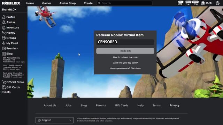Image resolution: width=223 pixels, height=125 pixels.
Task: Open My Feed in the sidebar
Action: click(x=12, y=43)
